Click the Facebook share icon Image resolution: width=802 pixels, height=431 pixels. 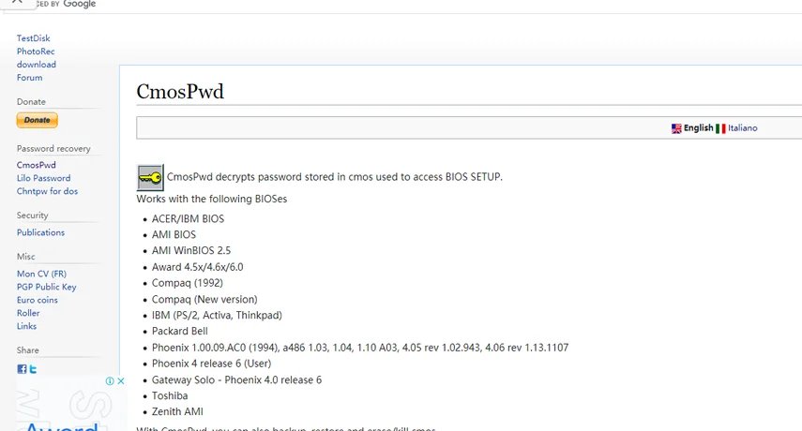[x=22, y=369]
